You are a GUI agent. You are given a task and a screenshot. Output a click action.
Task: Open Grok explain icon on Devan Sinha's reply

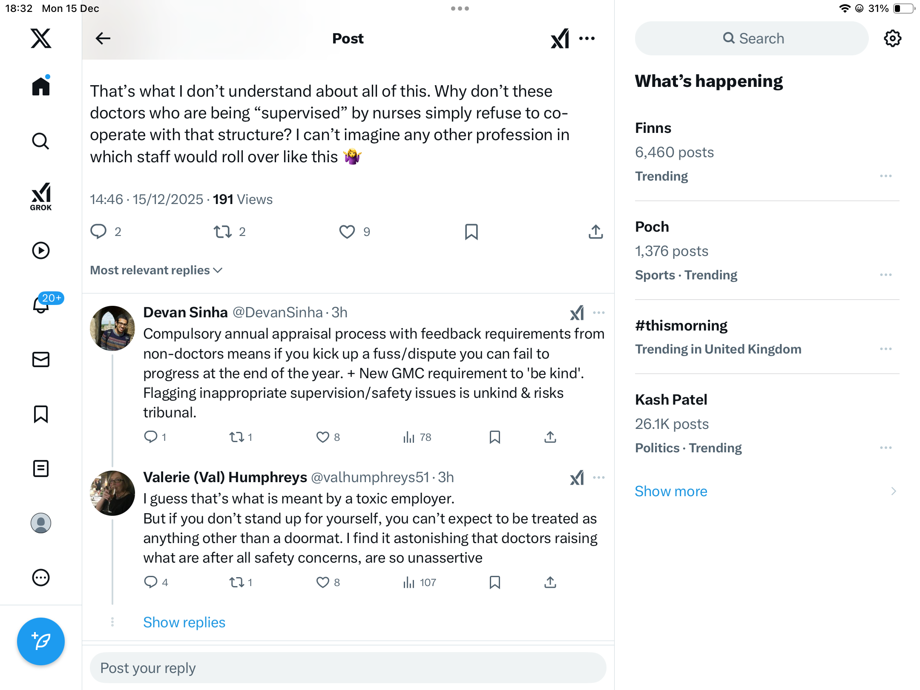pos(577,313)
